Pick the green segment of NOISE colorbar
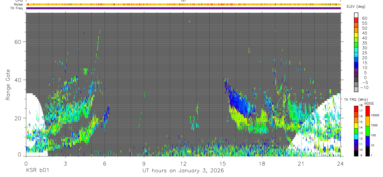The height and width of the screenshot is (177, 383). tap(367, 131)
